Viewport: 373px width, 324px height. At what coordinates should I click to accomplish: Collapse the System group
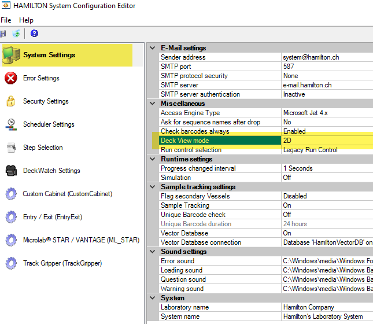[153, 298]
